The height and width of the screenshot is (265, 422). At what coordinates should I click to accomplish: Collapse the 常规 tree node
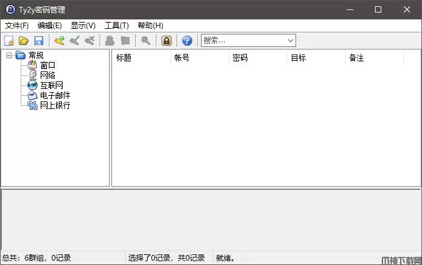pyautogui.click(x=9, y=55)
